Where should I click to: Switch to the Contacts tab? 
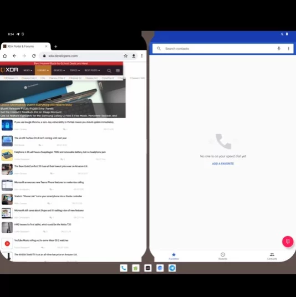click(272, 257)
